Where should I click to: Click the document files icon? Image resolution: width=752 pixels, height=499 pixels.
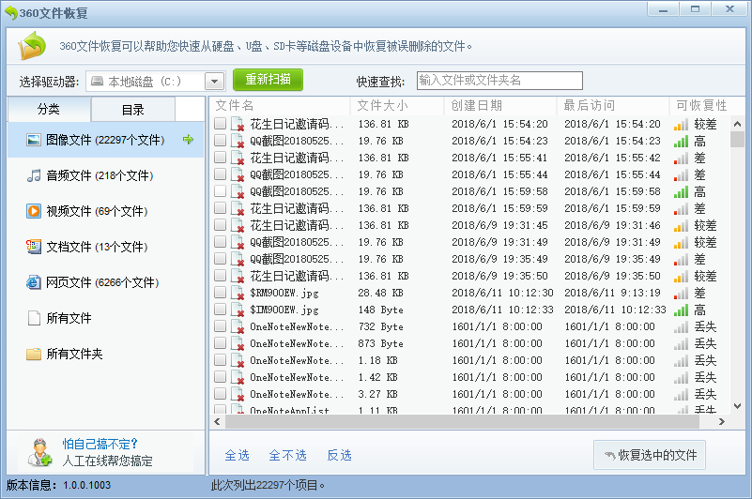point(34,247)
